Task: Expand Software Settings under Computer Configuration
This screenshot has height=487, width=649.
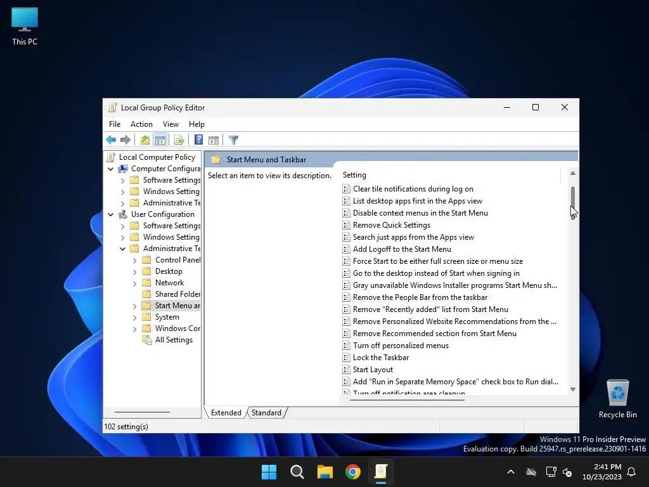Action: tap(122, 181)
